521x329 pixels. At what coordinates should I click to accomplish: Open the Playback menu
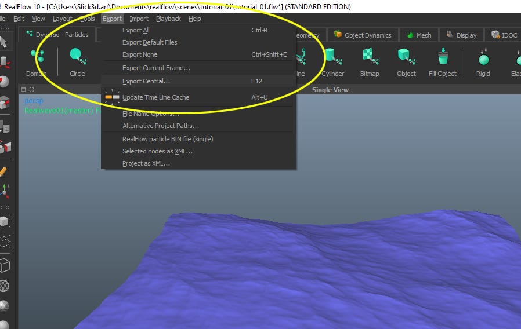pyautogui.click(x=168, y=19)
